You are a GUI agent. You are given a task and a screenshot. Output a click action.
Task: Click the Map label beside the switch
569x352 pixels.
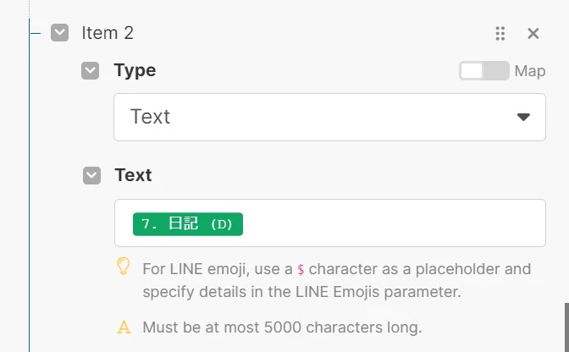click(530, 71)
